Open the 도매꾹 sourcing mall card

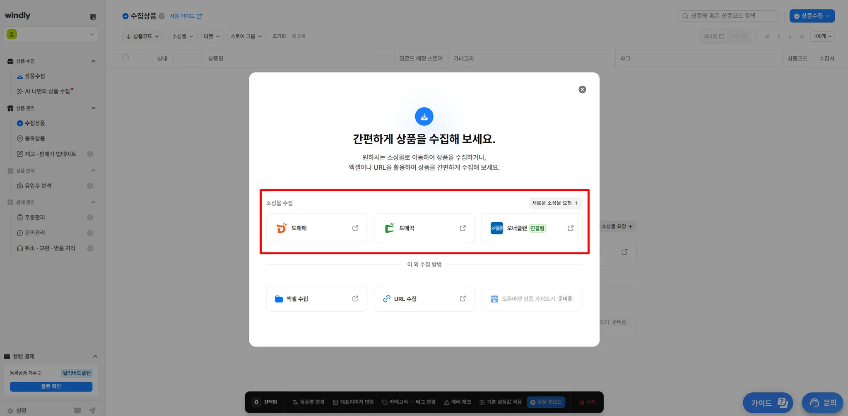click(x=424, y=228)
